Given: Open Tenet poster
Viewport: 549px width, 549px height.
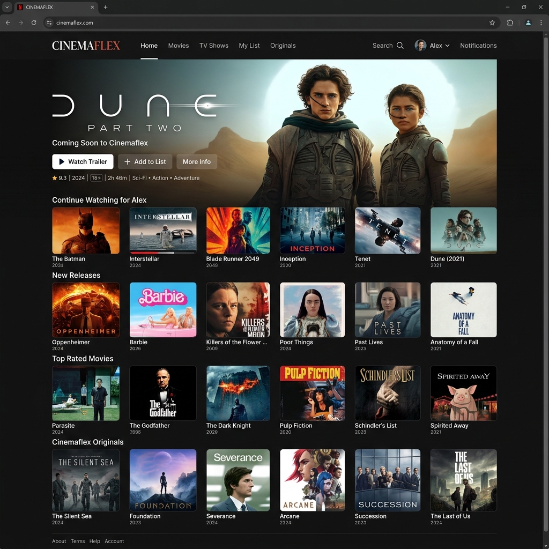Looking at the screenshot, I should pyautogui.click(x=388, y=231).
